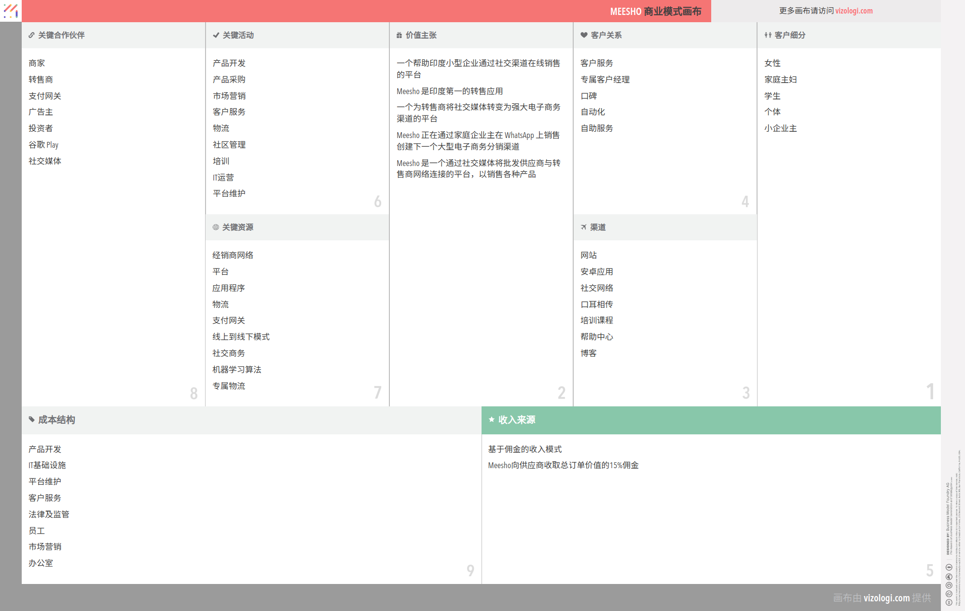Viewport: 965px width, 611px height.
Task: Click the checkmark icon beside 关键活动
Action: [x=215, y=35]
